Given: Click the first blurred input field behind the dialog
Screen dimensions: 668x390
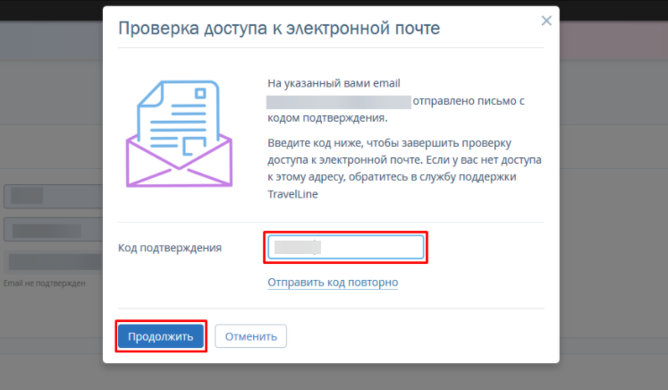Looking at the screenshot, I should (x=54, y=196).
